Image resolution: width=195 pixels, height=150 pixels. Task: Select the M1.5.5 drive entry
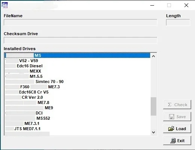click(x=77, y=76)
